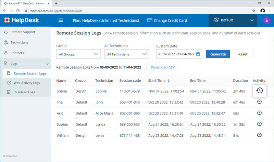Select Remote Session Logs in sidebar
Screen dimensions: 274x162
pos(27,73)
